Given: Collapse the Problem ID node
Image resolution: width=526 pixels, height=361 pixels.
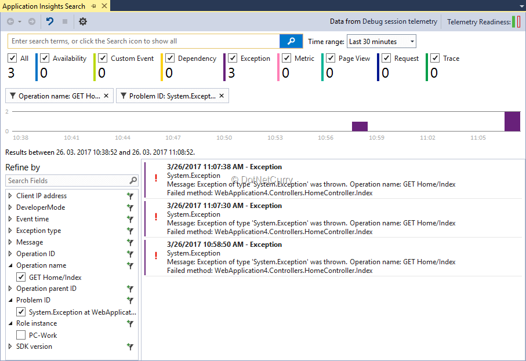Looking at the screenshot, I should pyautogui.click(x=10, y=300).
